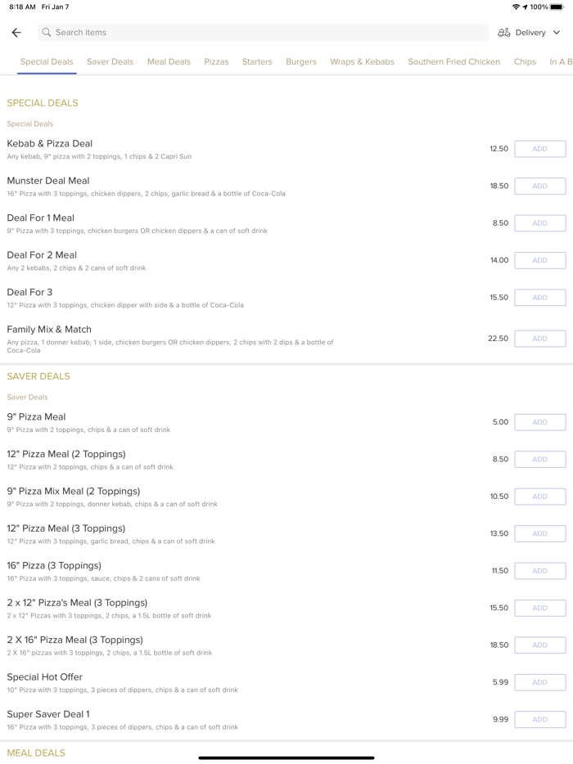
Task: Click the search magnifier icon
Action: 47,33
